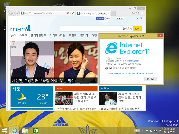Click the moon and cloud weather icon
179x134 pixels.
coord(22,97)
